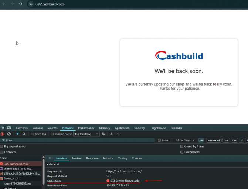
Task: Click the browser back arrow
Action: click(x=4, y=4)
